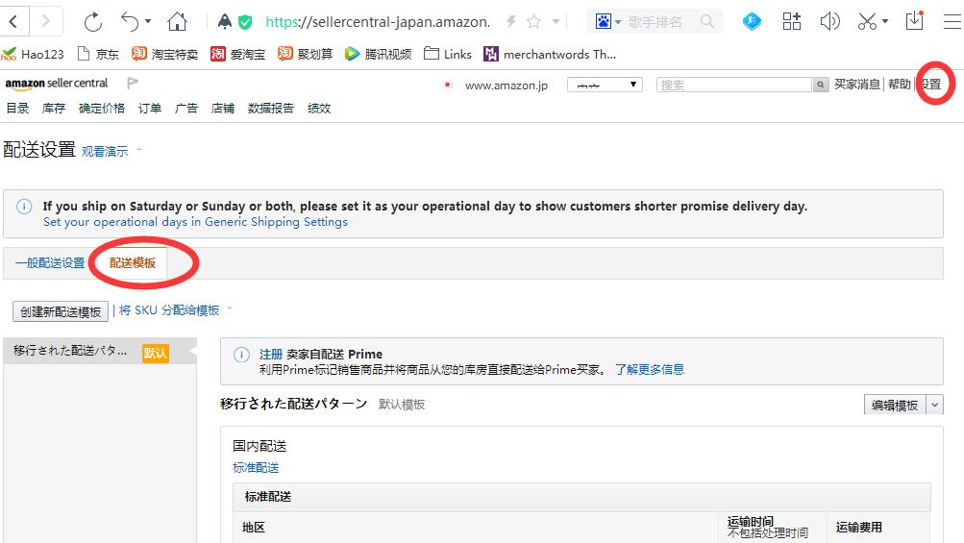The image size is (964, 543).
Task: Switch to 配送模板 tab
Action: [133, 263]
